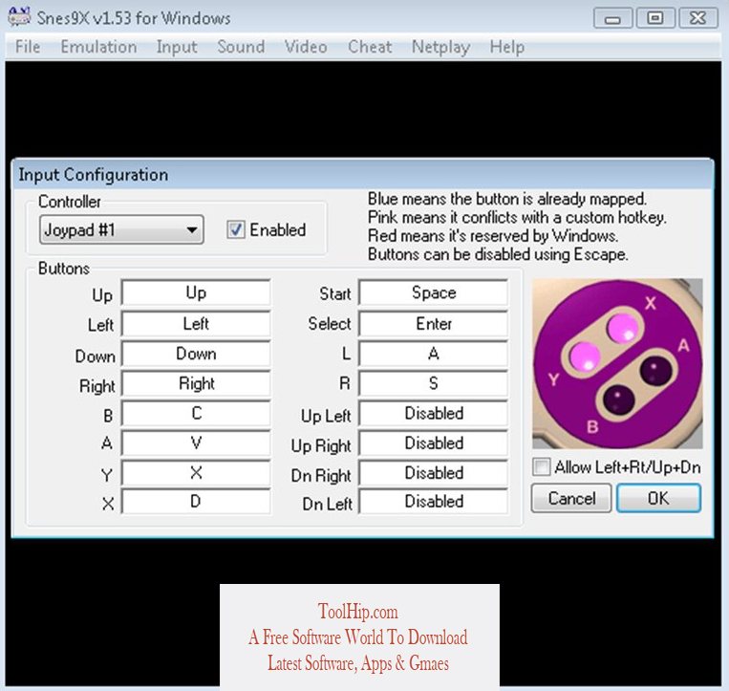This screenshot has width=729, height=691.
Task: Expand the Joypad #1 controller dropdown
Action: coord(121,229)
